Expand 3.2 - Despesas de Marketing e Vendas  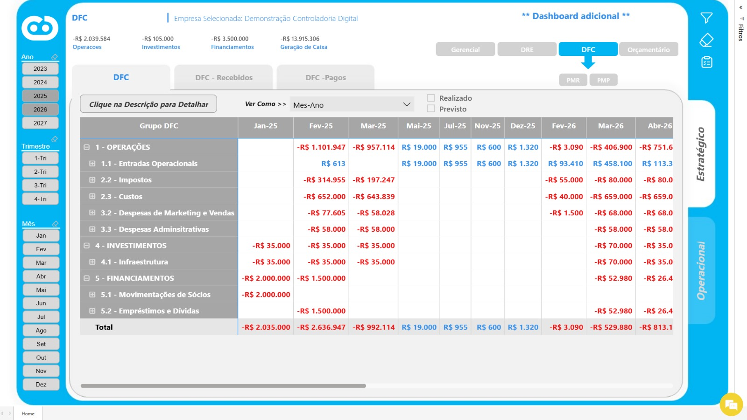[92, 213]
